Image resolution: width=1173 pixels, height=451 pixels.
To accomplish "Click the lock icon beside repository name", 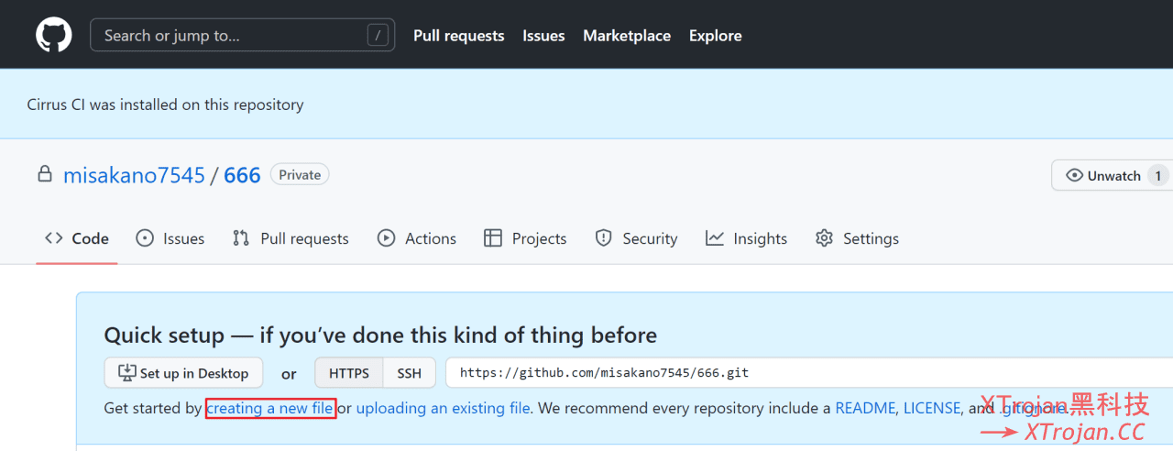I will [x=44, y=174].
